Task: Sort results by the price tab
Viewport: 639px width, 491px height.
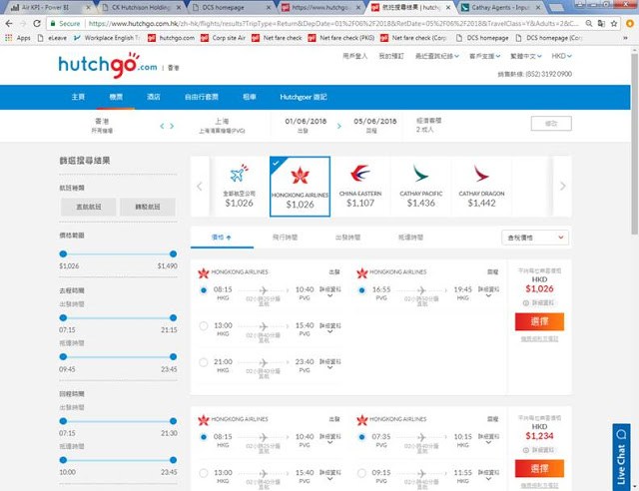Action: pos(222,238)
